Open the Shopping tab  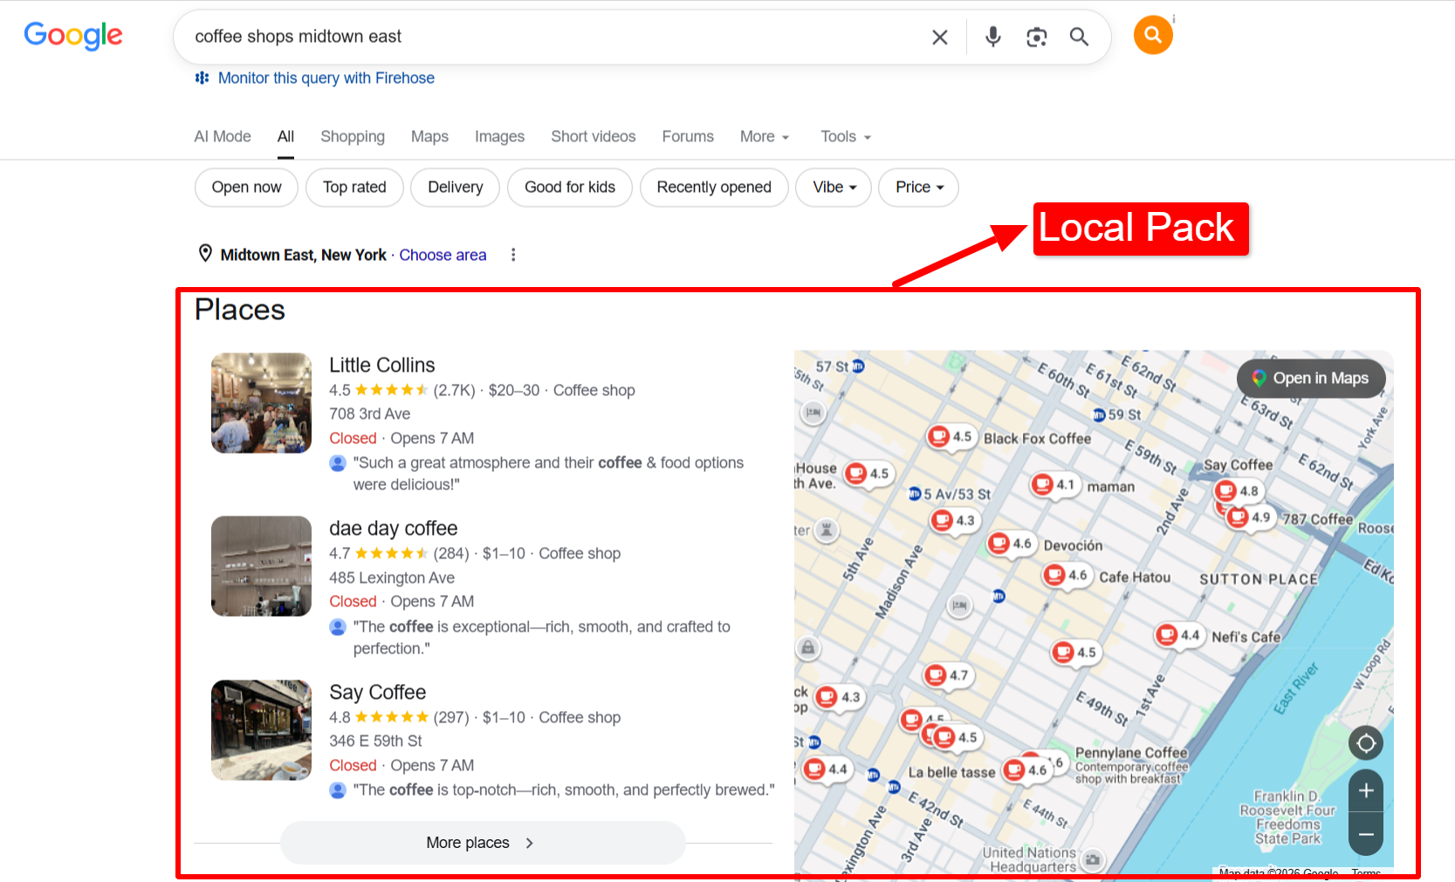point(353,136)
